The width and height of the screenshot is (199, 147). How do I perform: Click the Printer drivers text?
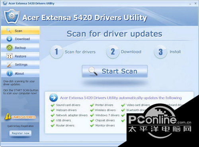[104, 105]
